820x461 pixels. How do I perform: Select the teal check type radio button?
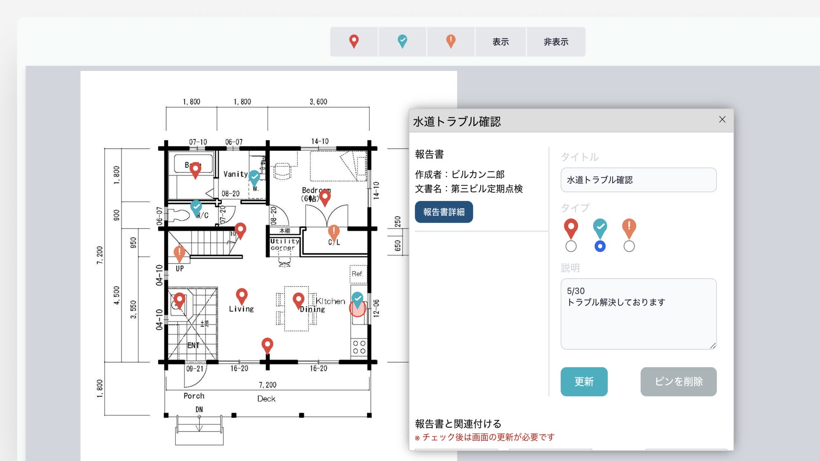coord(600,246)
